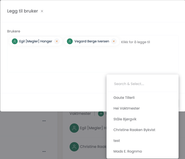Click Christine Raak avatar in background list
Viewport: 185px width, 159px height.
[74, 147]
